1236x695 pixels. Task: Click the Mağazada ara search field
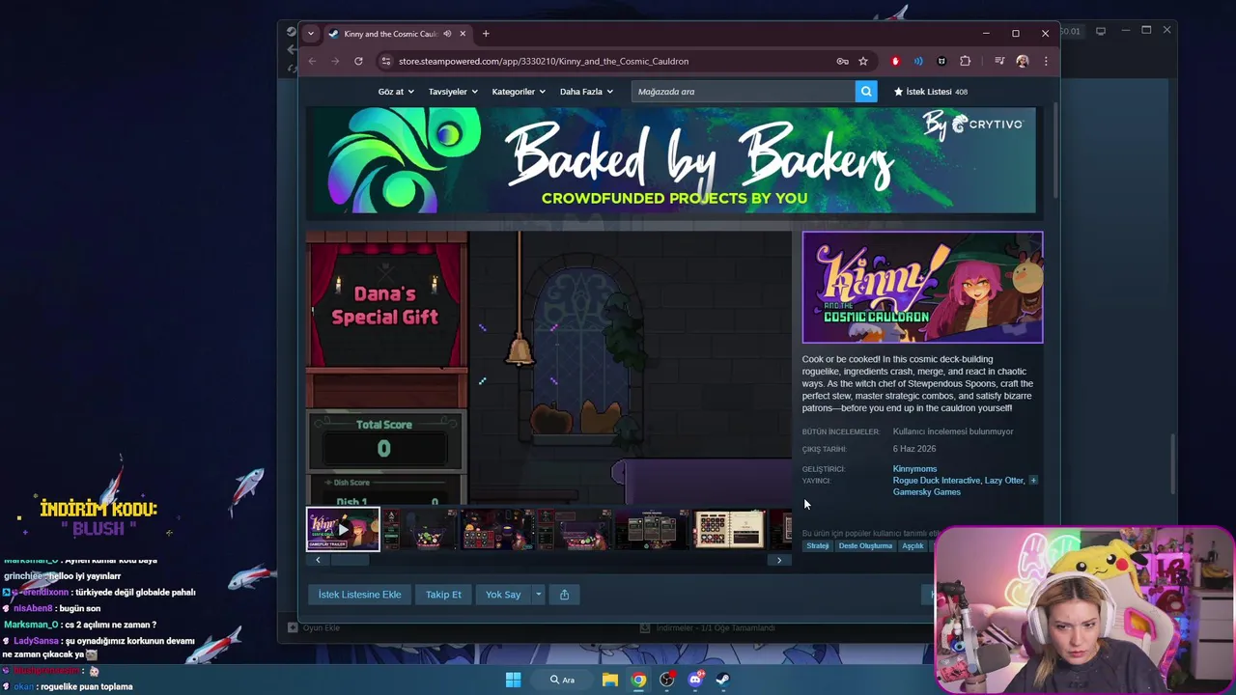pos(744,92)
